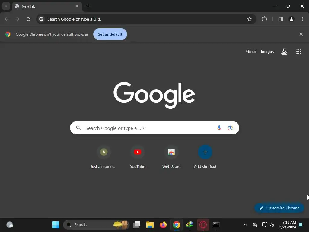This screenshot has width=309, height=232.
Task: Open the Images link
Action: pos(267,51)
